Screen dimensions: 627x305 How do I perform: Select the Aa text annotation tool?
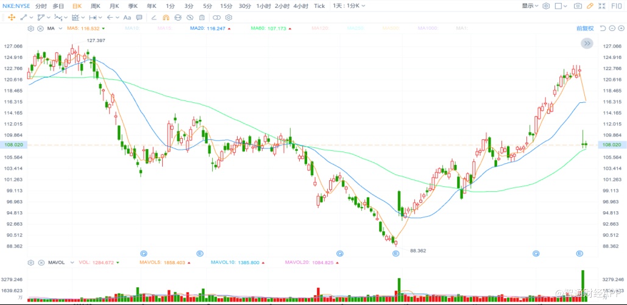[x=127, y=18]
